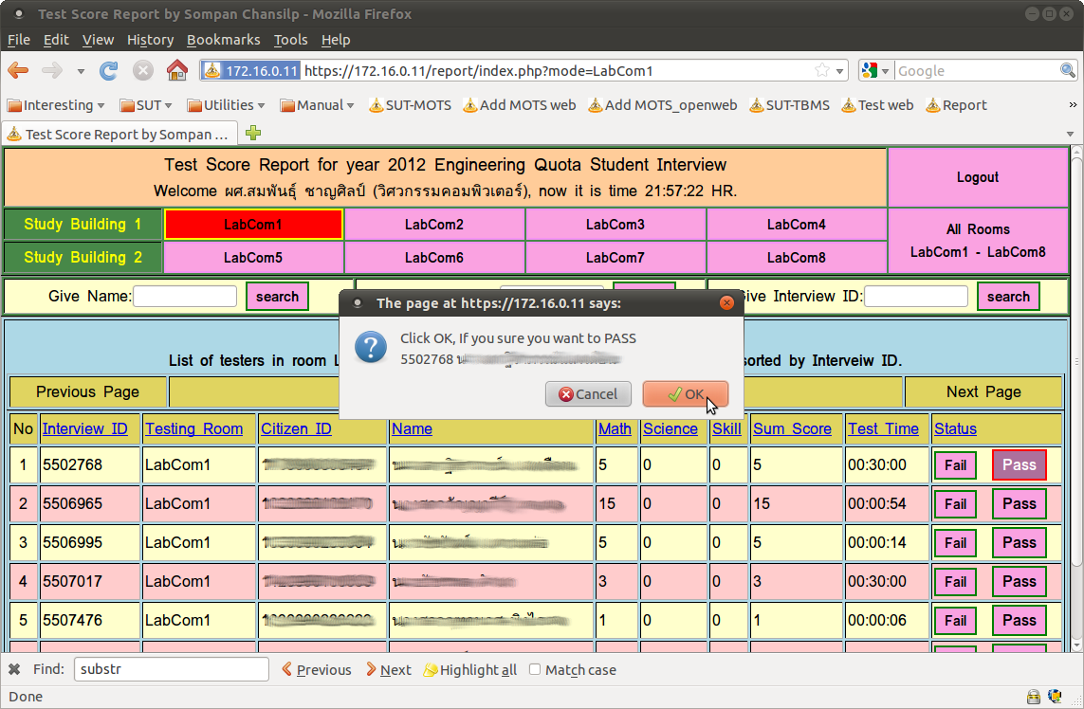Confirm the dialog with OK

coord(685,394)
